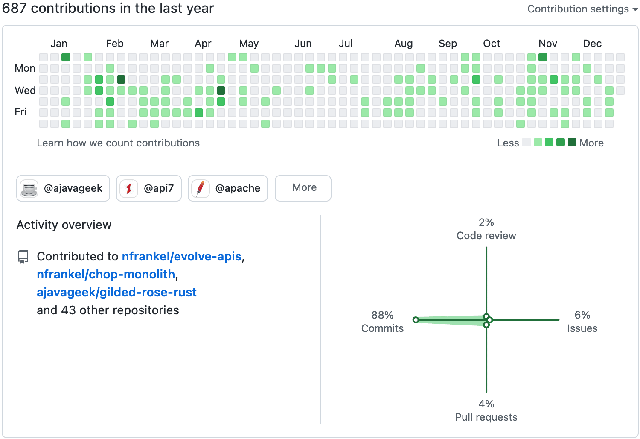
Task: Open the nfrankel/chop-monolith repository link
Action: pos(106,275)
